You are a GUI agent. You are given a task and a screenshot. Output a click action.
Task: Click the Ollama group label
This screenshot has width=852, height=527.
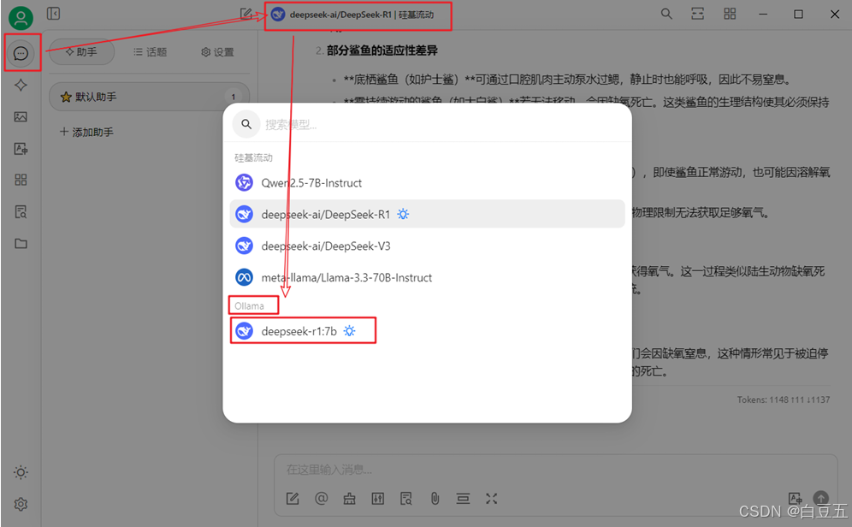[250, 306]
